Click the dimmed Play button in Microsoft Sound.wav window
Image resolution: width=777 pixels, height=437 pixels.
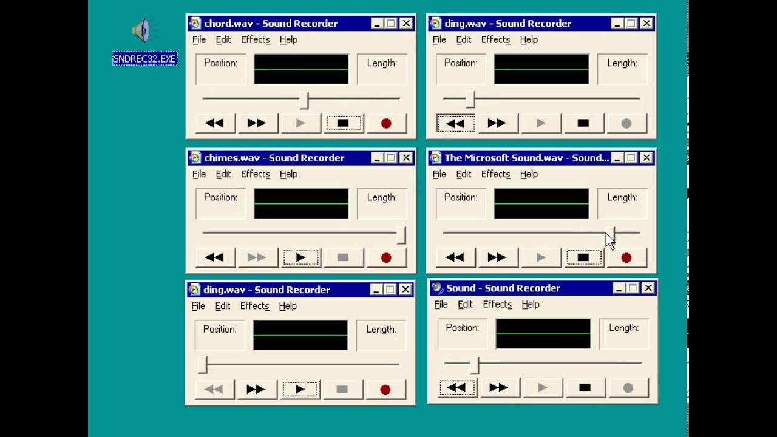pos(541,257)
